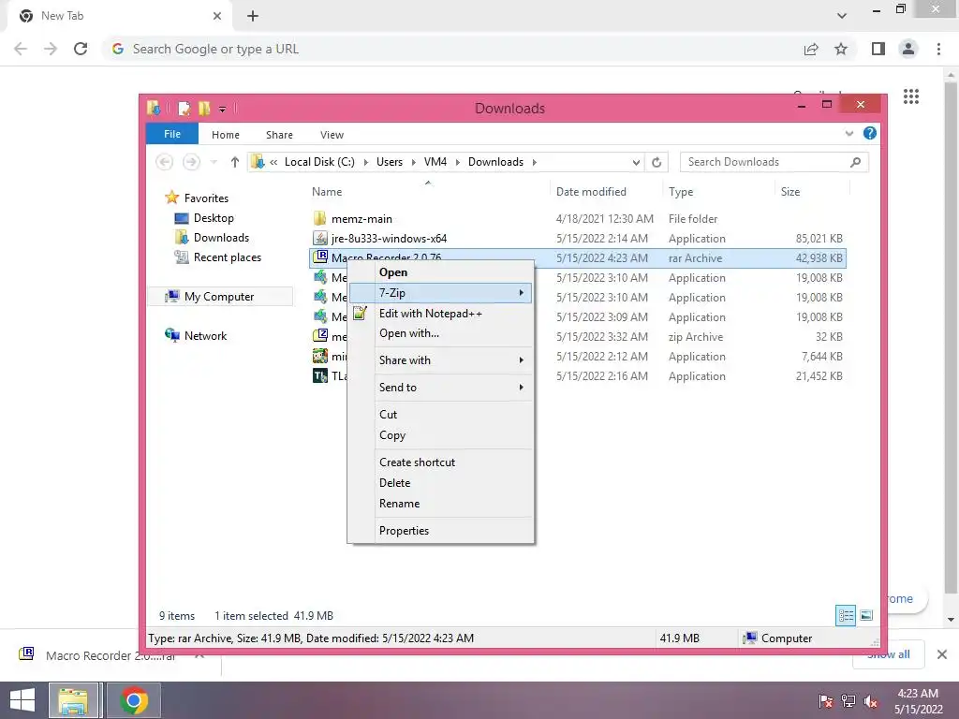Click the VM4 breadcrumb

pyautogui.click(x=435, y=162)
